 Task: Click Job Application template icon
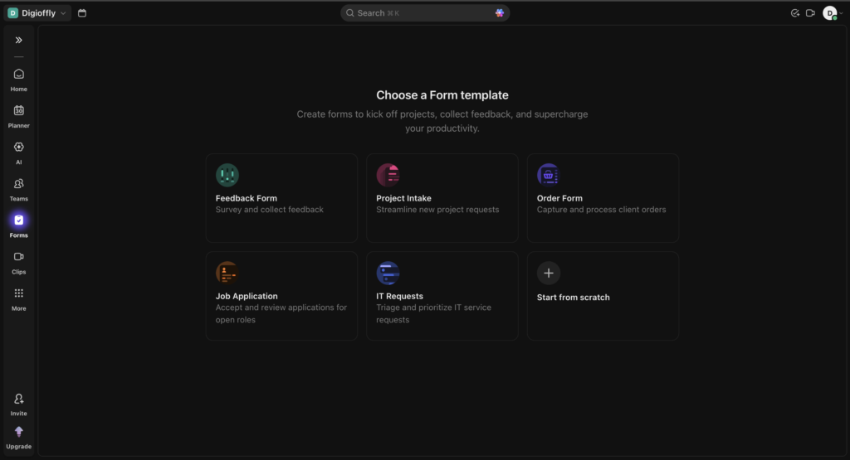click(227, 273)
